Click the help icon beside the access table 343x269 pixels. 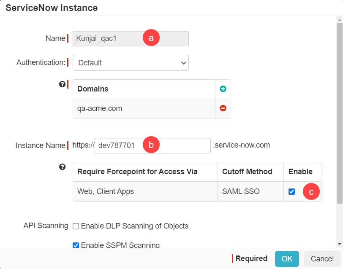pos(63,167)
